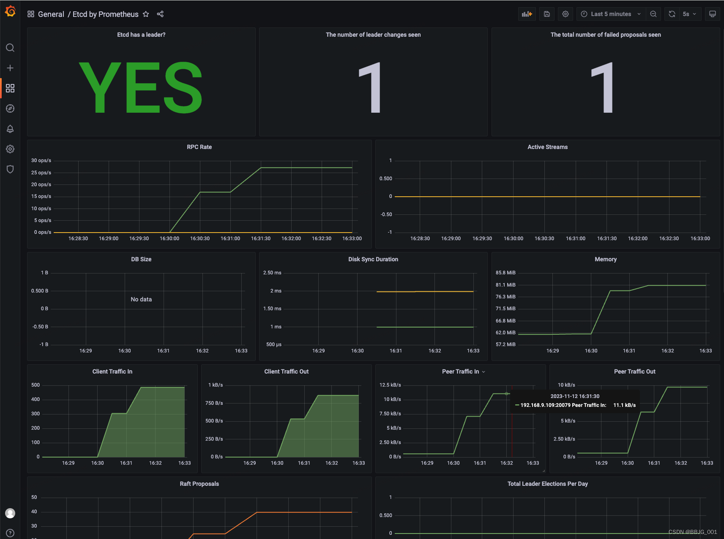The width and height of the screenshot is (724, 539).
Task: Open the Disk Sync Duration panel title menu
Action: click(x=373, y=259)
